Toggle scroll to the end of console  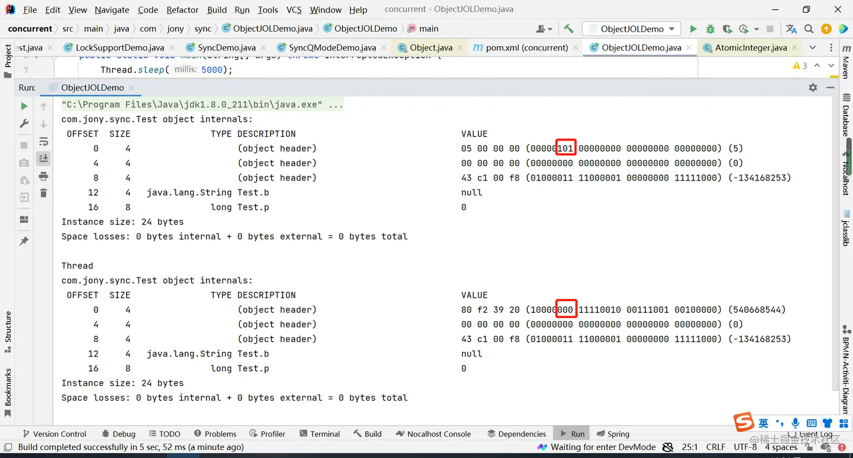(43, 158)
